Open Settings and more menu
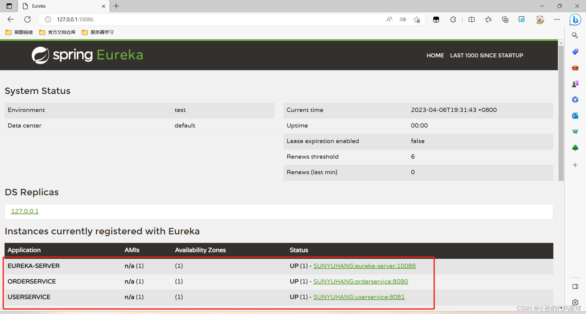This screenshot has height=314, width=586. click(x=557, y=20)
